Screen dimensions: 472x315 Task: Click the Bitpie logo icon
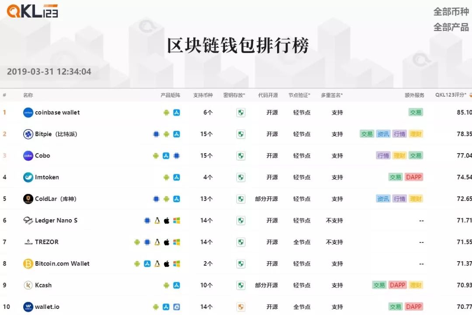click(x=28, y=134)
